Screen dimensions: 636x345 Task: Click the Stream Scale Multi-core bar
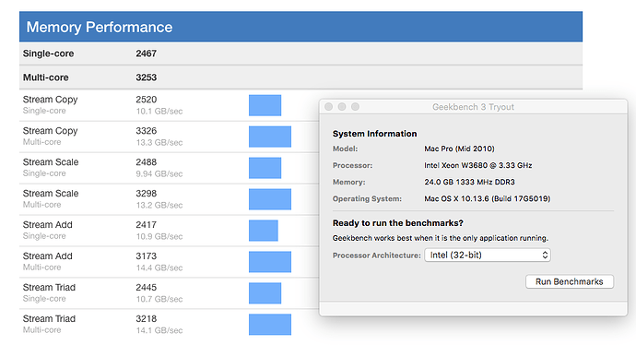point(270,199)
